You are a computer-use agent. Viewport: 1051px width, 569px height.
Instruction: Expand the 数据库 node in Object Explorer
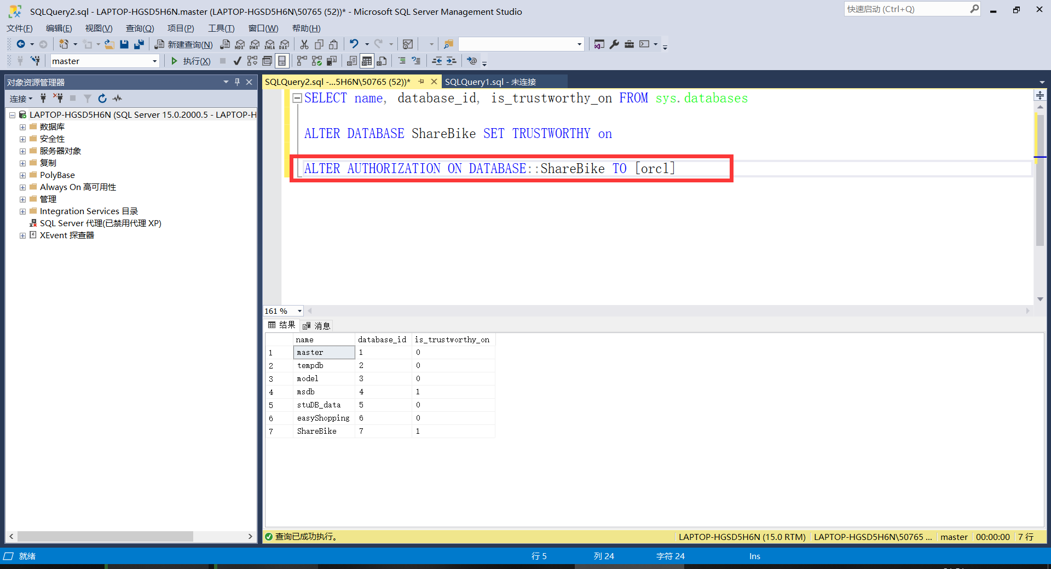(22, 127)
